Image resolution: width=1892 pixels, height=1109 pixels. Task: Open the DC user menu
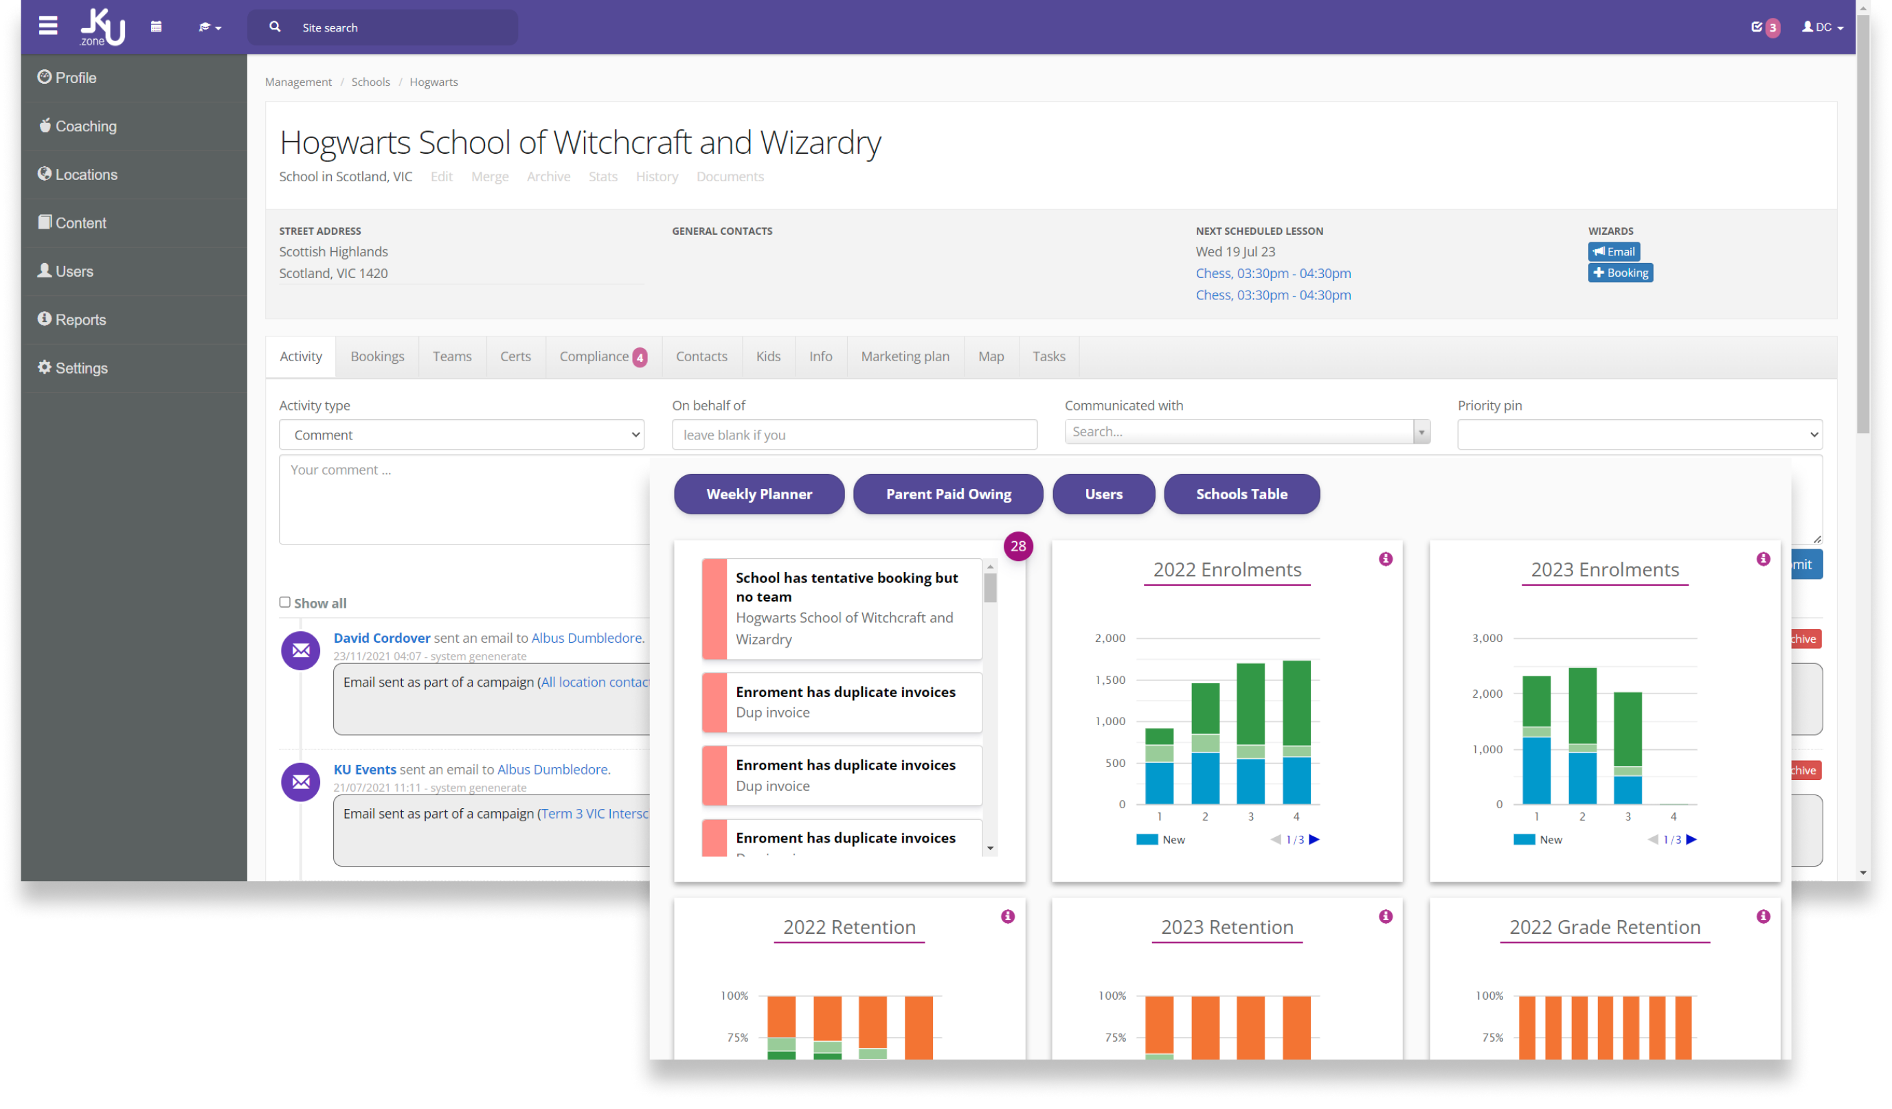tap(1822, 27)
